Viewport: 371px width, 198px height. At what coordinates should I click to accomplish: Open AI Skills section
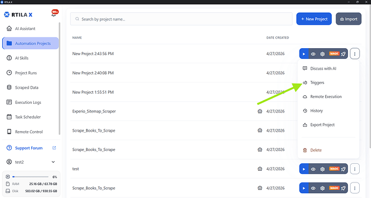pyautogui.click(x=31, y=58)
